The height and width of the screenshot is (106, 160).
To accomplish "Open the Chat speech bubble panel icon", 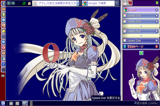I will point(3,42).
